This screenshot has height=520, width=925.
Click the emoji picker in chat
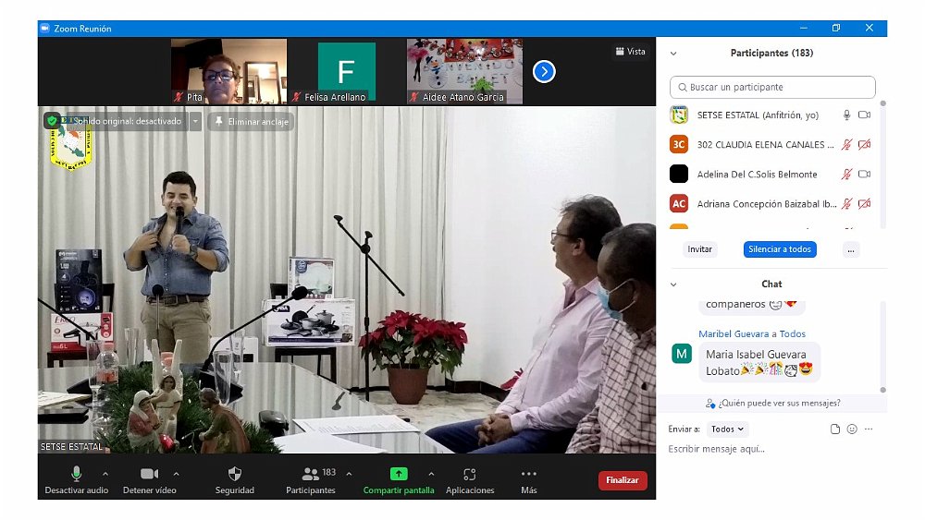click(852, 429)
